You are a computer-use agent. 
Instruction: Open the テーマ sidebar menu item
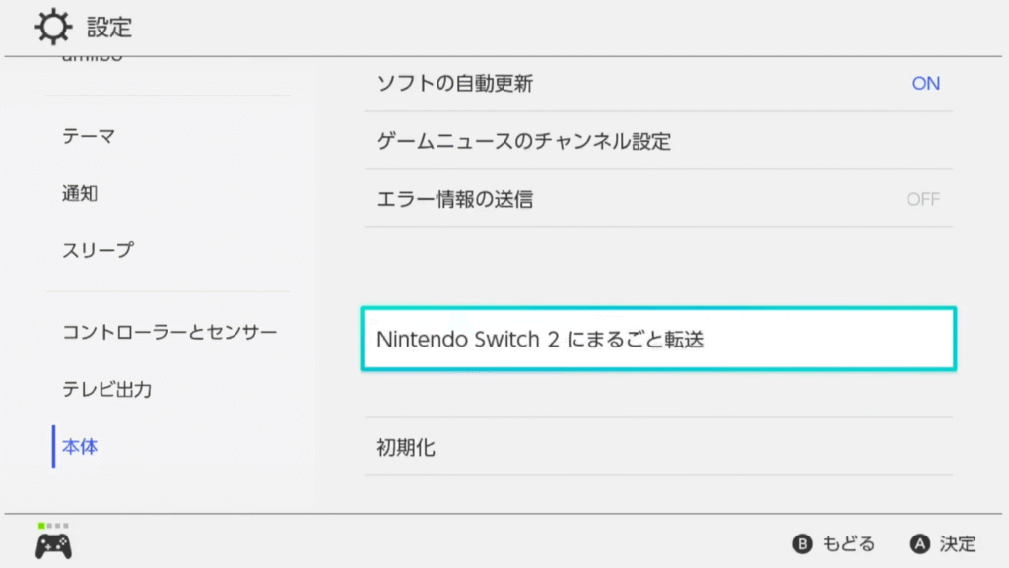point(89,136)
